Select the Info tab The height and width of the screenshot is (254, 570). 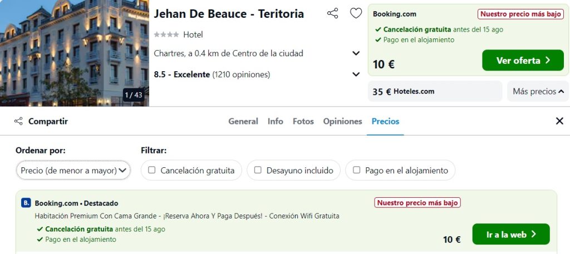(x=275, y=121)
